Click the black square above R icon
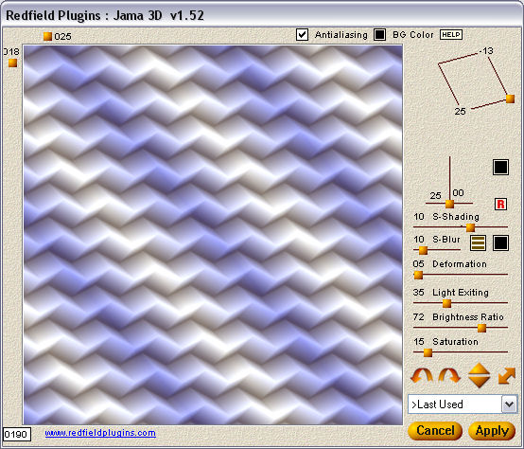Viewport: 524px width, 449px height. pyautogui.click(x=501, y=167)
